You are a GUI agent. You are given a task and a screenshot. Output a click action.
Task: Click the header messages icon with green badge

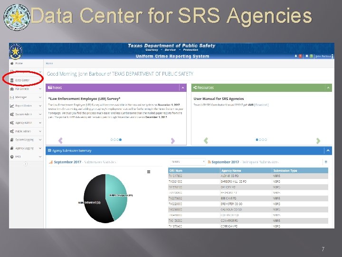[307, 56]
